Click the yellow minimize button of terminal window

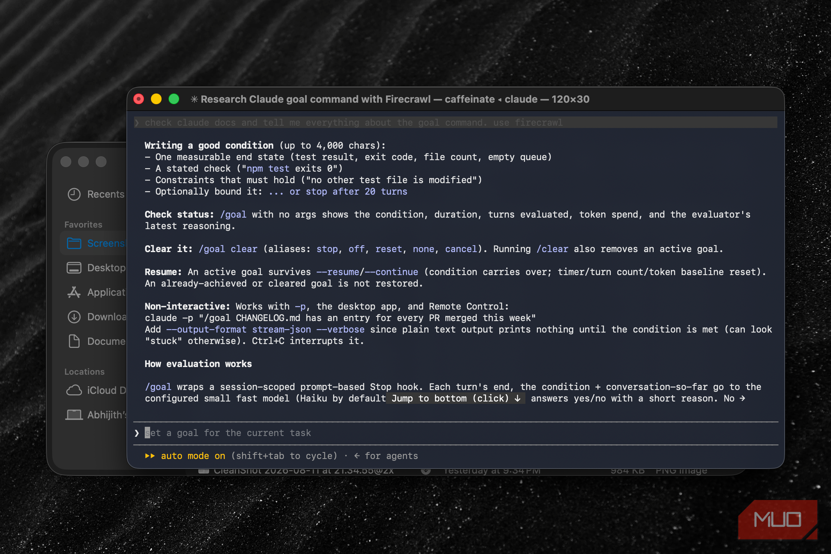[156, 99]
